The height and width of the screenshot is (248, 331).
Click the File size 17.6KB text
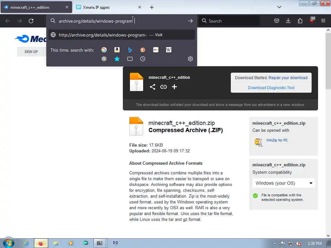point(146,145)
